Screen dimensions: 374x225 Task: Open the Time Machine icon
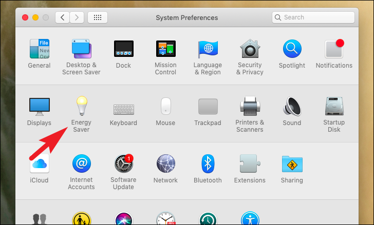pos(208,218)
